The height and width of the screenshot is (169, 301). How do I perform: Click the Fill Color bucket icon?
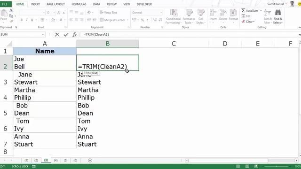(x=53, y=20)
